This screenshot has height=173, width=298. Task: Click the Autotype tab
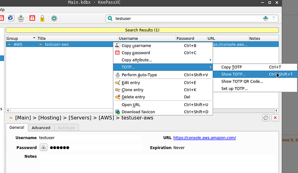coord(66,128)
